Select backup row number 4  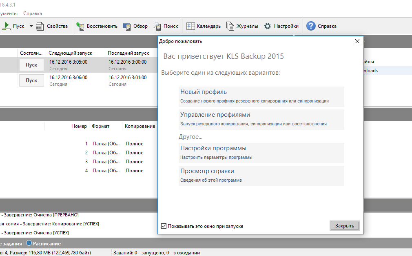click(79, 171)
